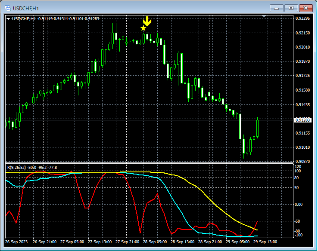Click the 0.91010 price scale label
318x251 pixels.
coord(302,147)
